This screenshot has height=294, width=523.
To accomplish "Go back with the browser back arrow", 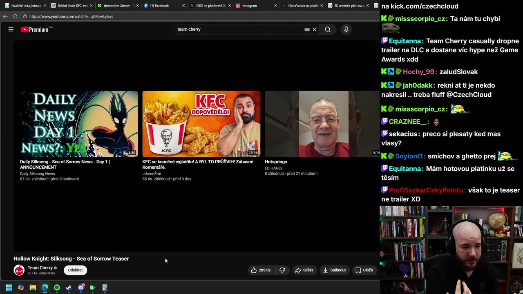I will [5, 16].
